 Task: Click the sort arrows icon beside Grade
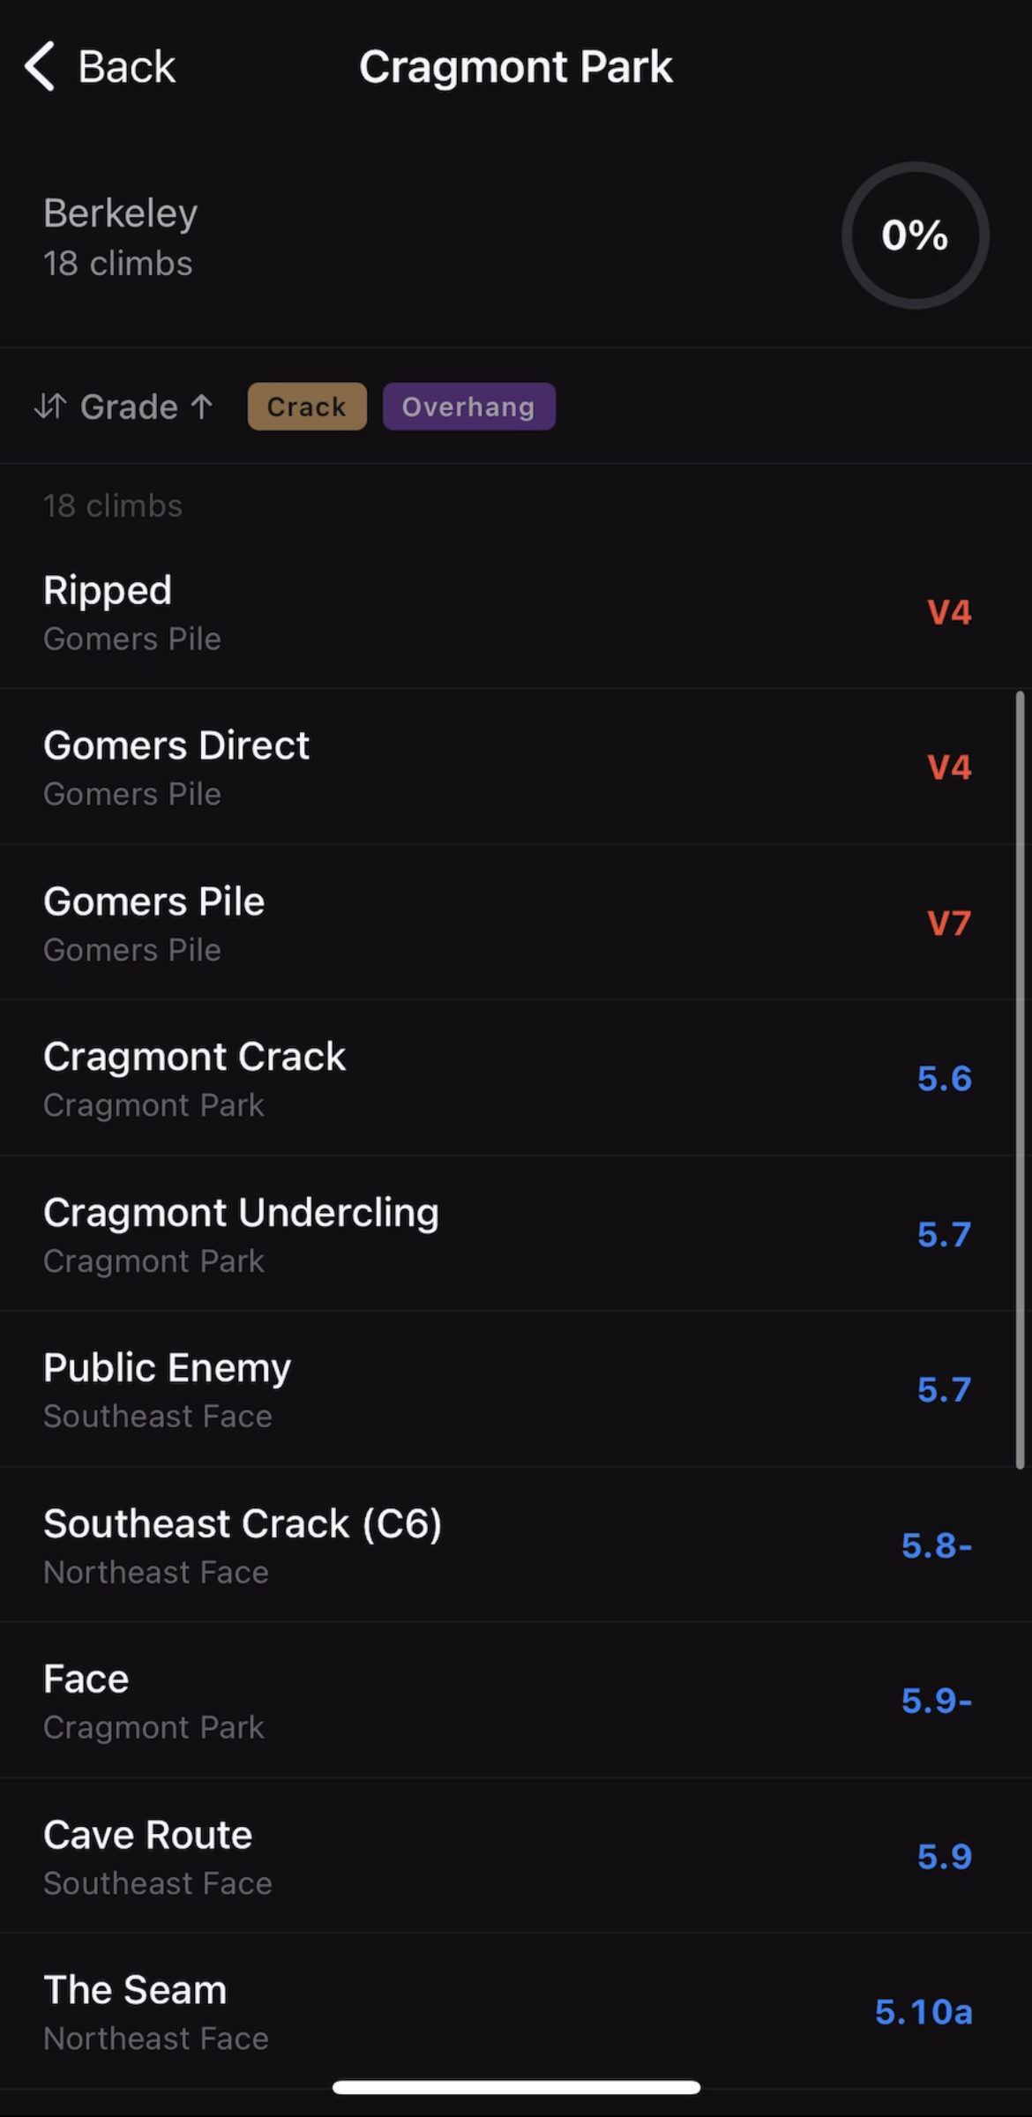point(50,407)
